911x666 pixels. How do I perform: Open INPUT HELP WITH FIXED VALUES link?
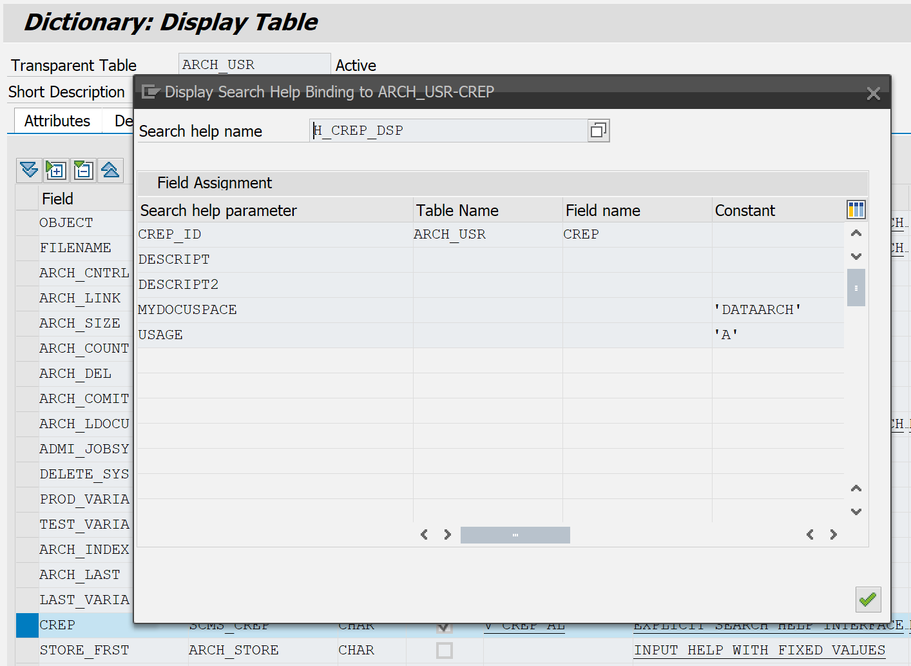coord(759,650)
